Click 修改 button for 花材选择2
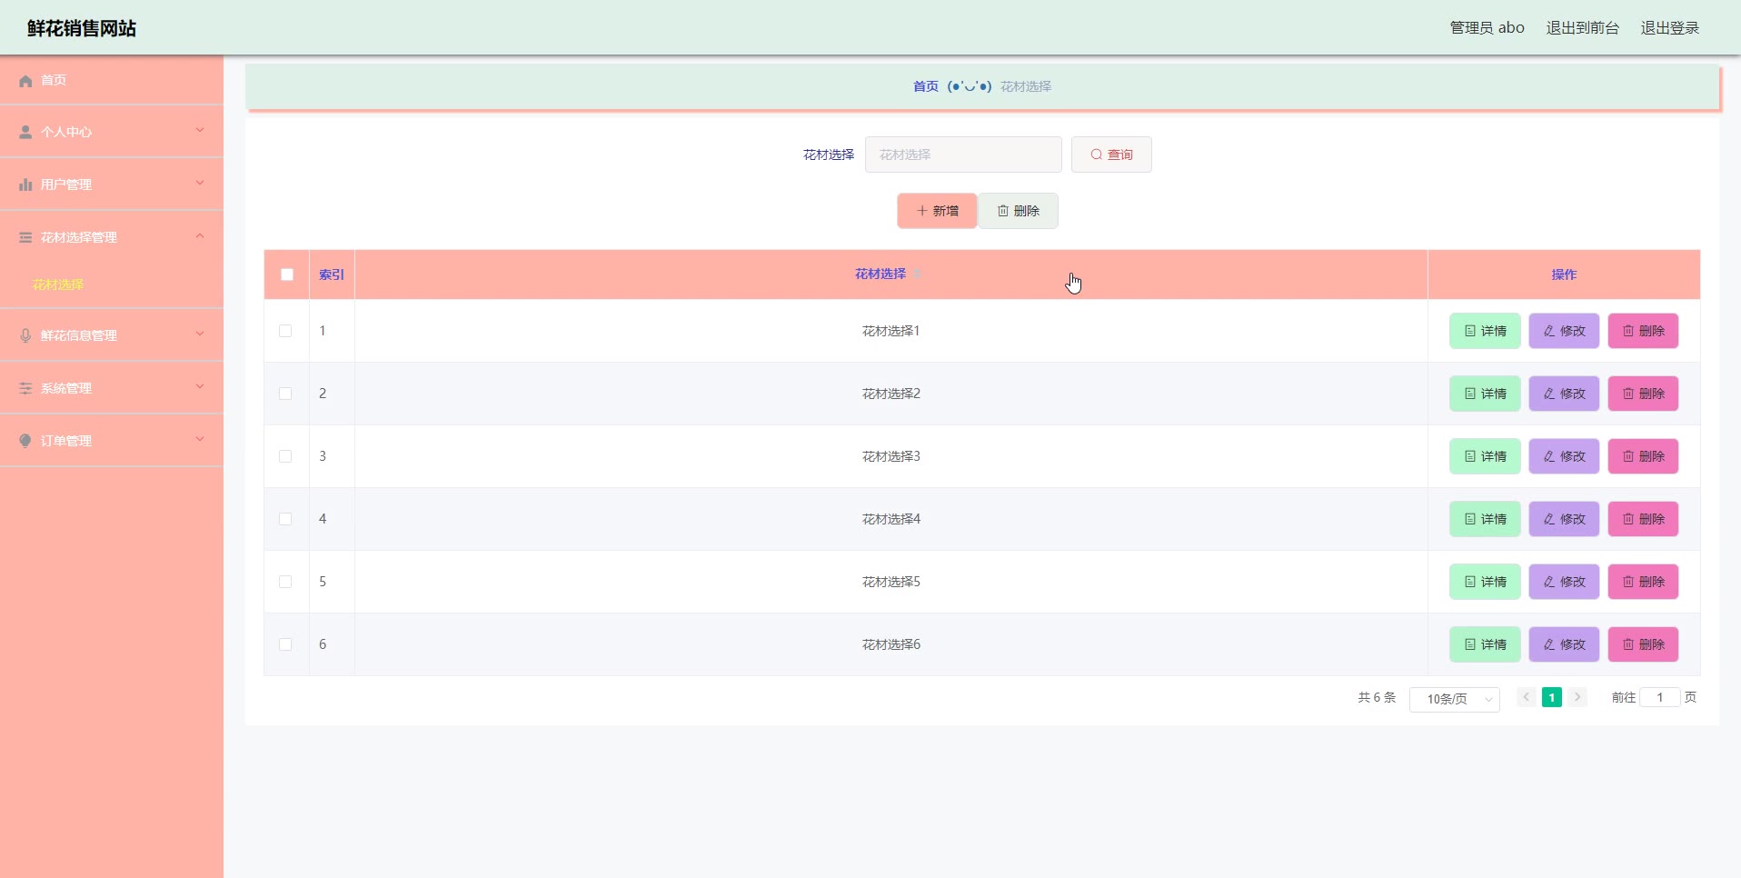Screen dimensions: 1741x878 (x=1564, y=394)
